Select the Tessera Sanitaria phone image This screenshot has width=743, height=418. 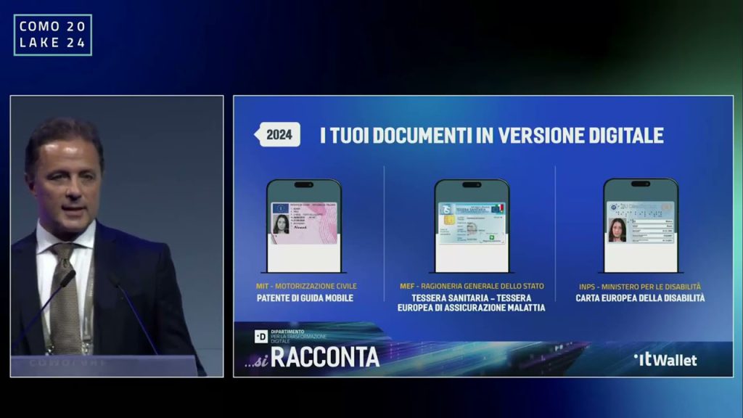(472, 226)
